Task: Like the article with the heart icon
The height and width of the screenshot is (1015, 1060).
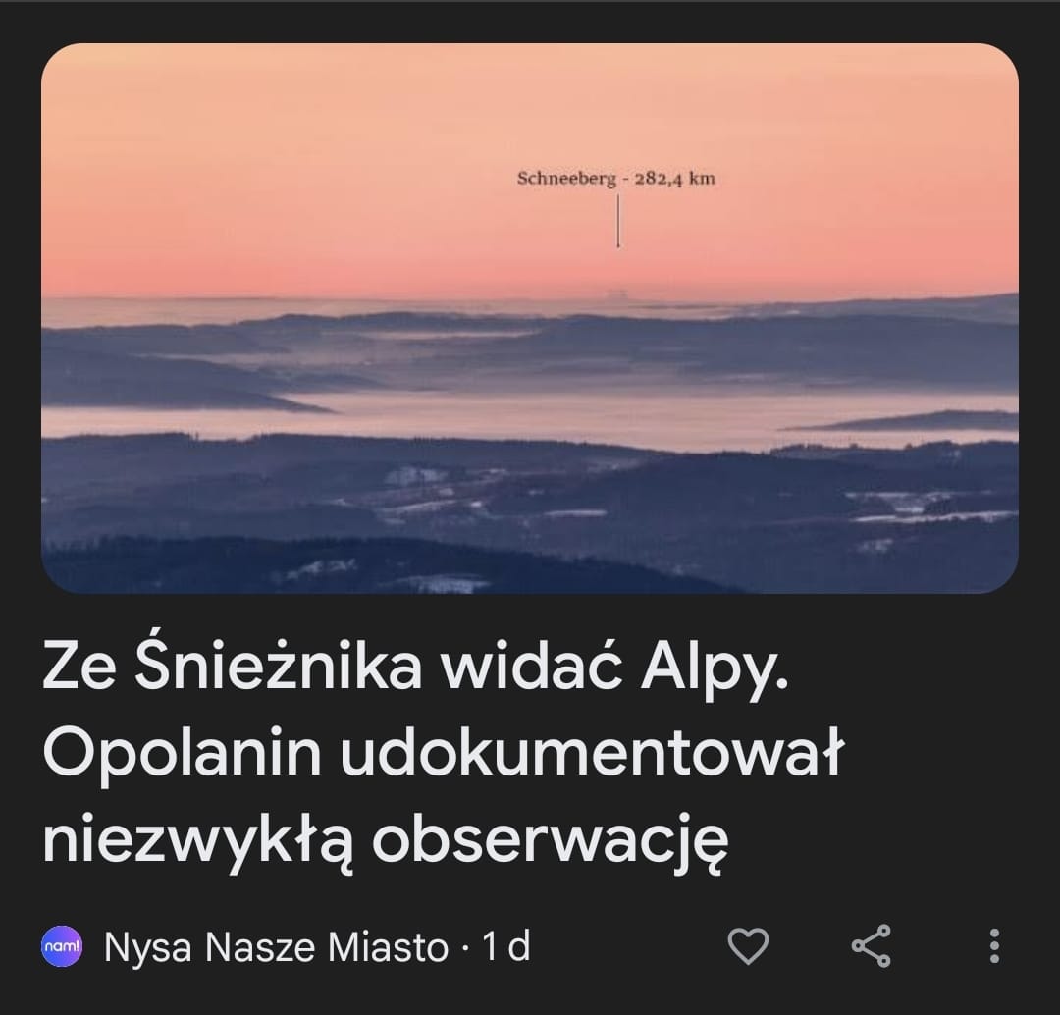Action: [x=748, y=946]
